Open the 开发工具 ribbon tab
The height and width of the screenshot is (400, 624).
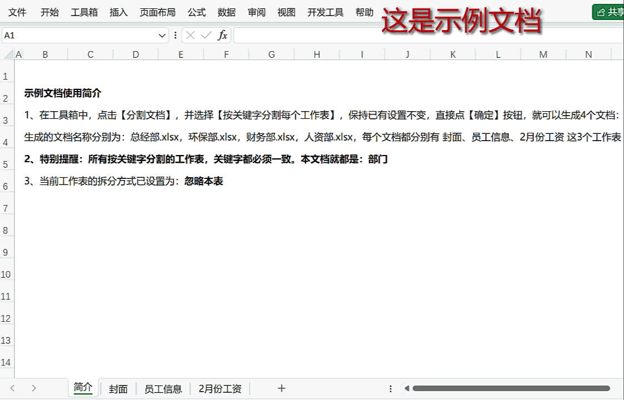click(x=325, y=12)
